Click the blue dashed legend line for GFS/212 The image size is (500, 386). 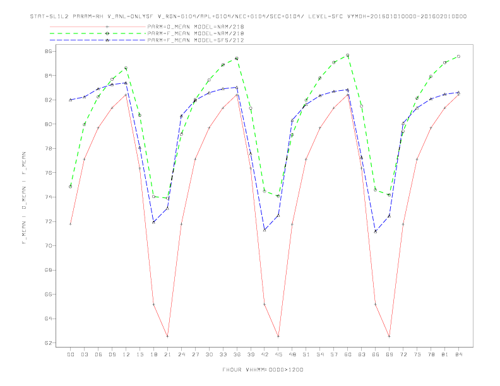click(x=98, y=40)
